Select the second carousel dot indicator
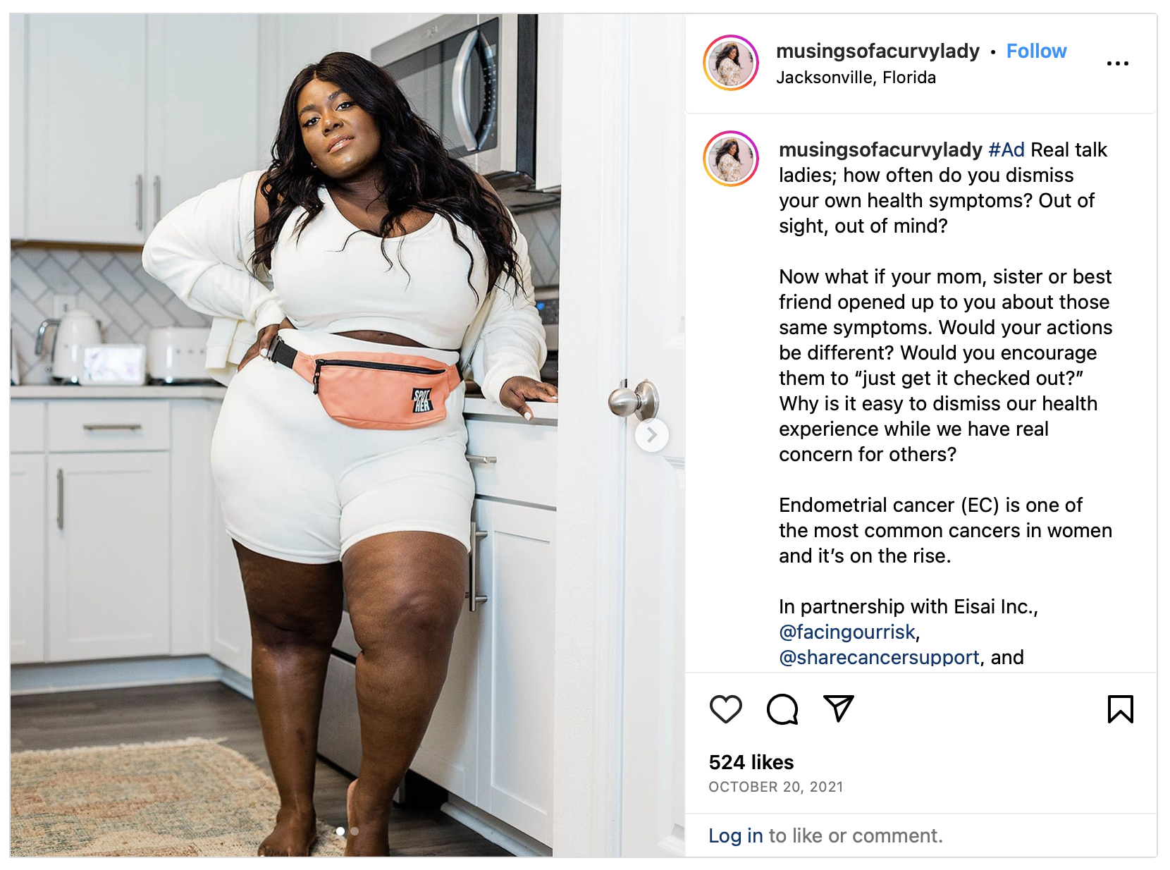This screenshot has height=870, width=1170. pyautogui.click(x=355, y=831)
